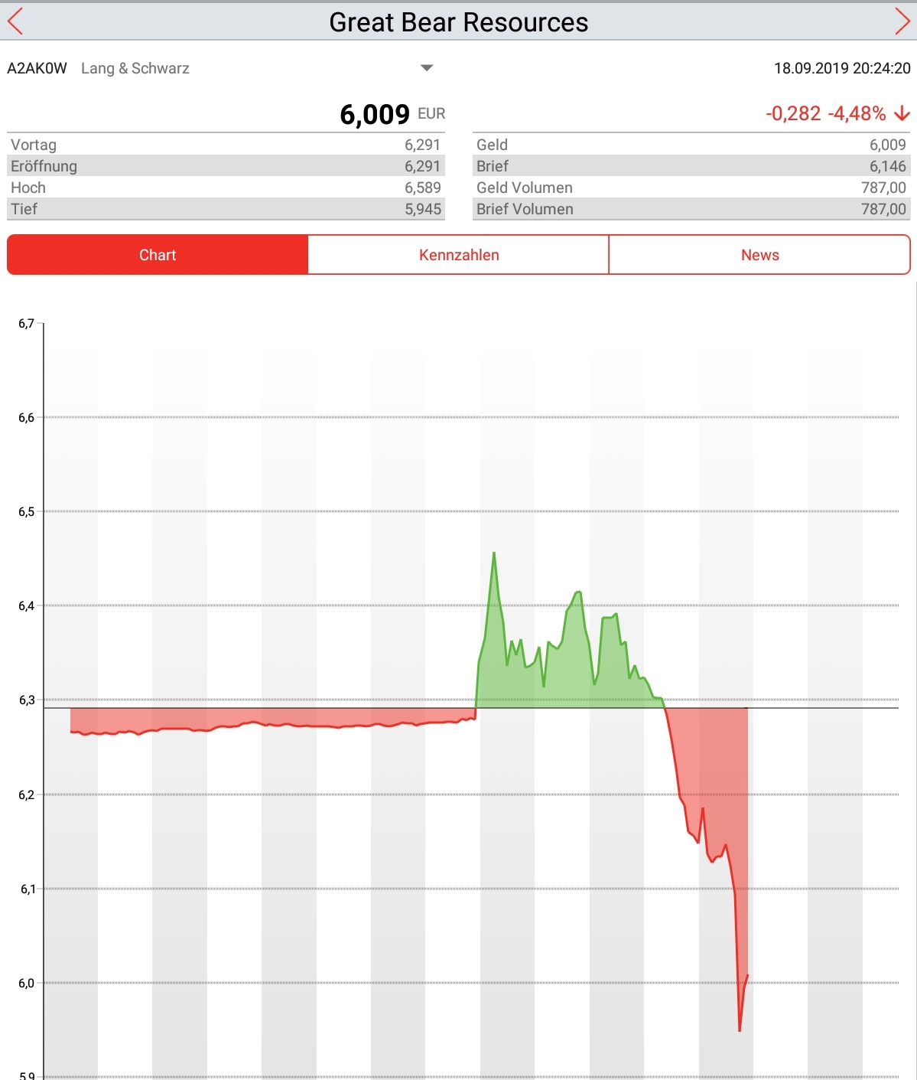The height and width of the screenshot is (1080, 917).
Task: Click the 6,7 y-axis label
Action: [x=26, y=324]
